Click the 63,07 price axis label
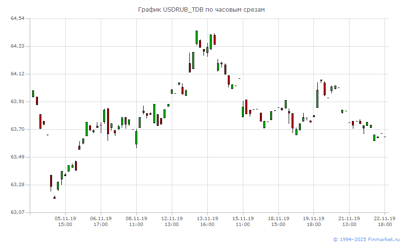Image resolution: width=404 pixels, height=243 pixels. (18, 212)
